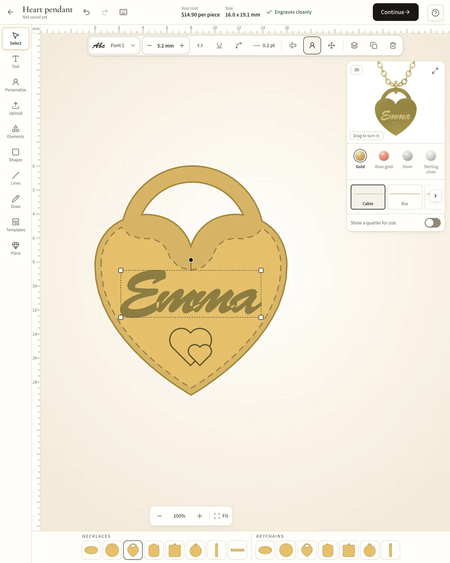Click the text alignment toolbar icon
The height and width of the screenshot is (563, 450).
[293, 45]
